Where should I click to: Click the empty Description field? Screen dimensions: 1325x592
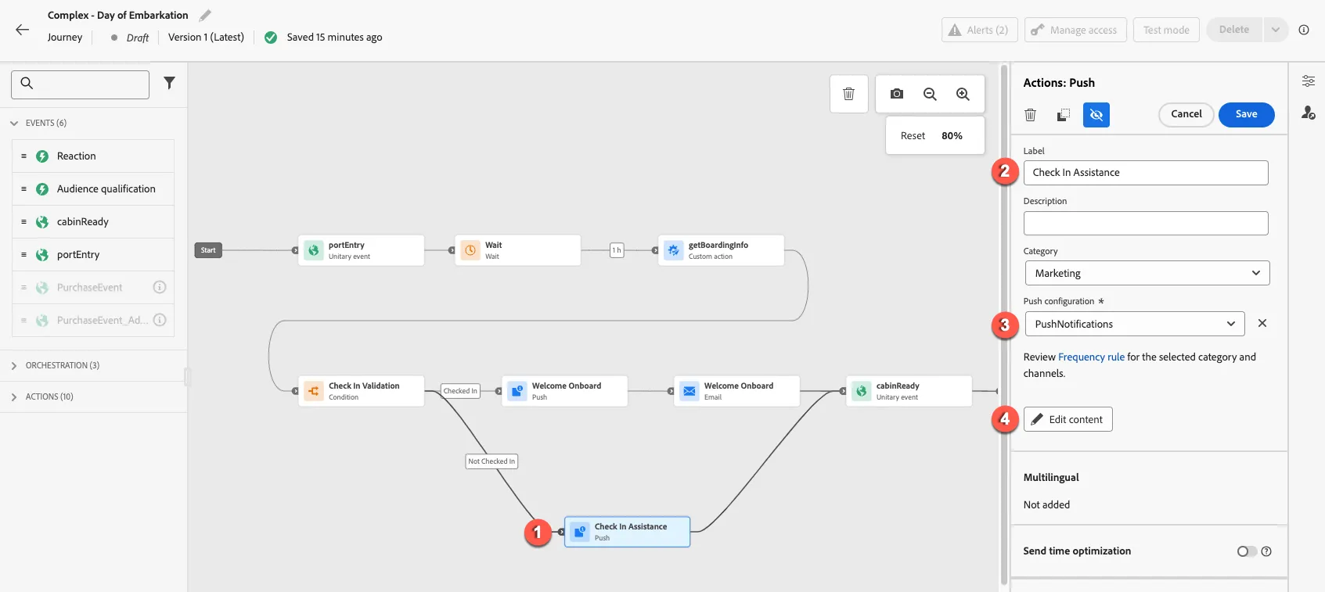[x=1146, y=223]
